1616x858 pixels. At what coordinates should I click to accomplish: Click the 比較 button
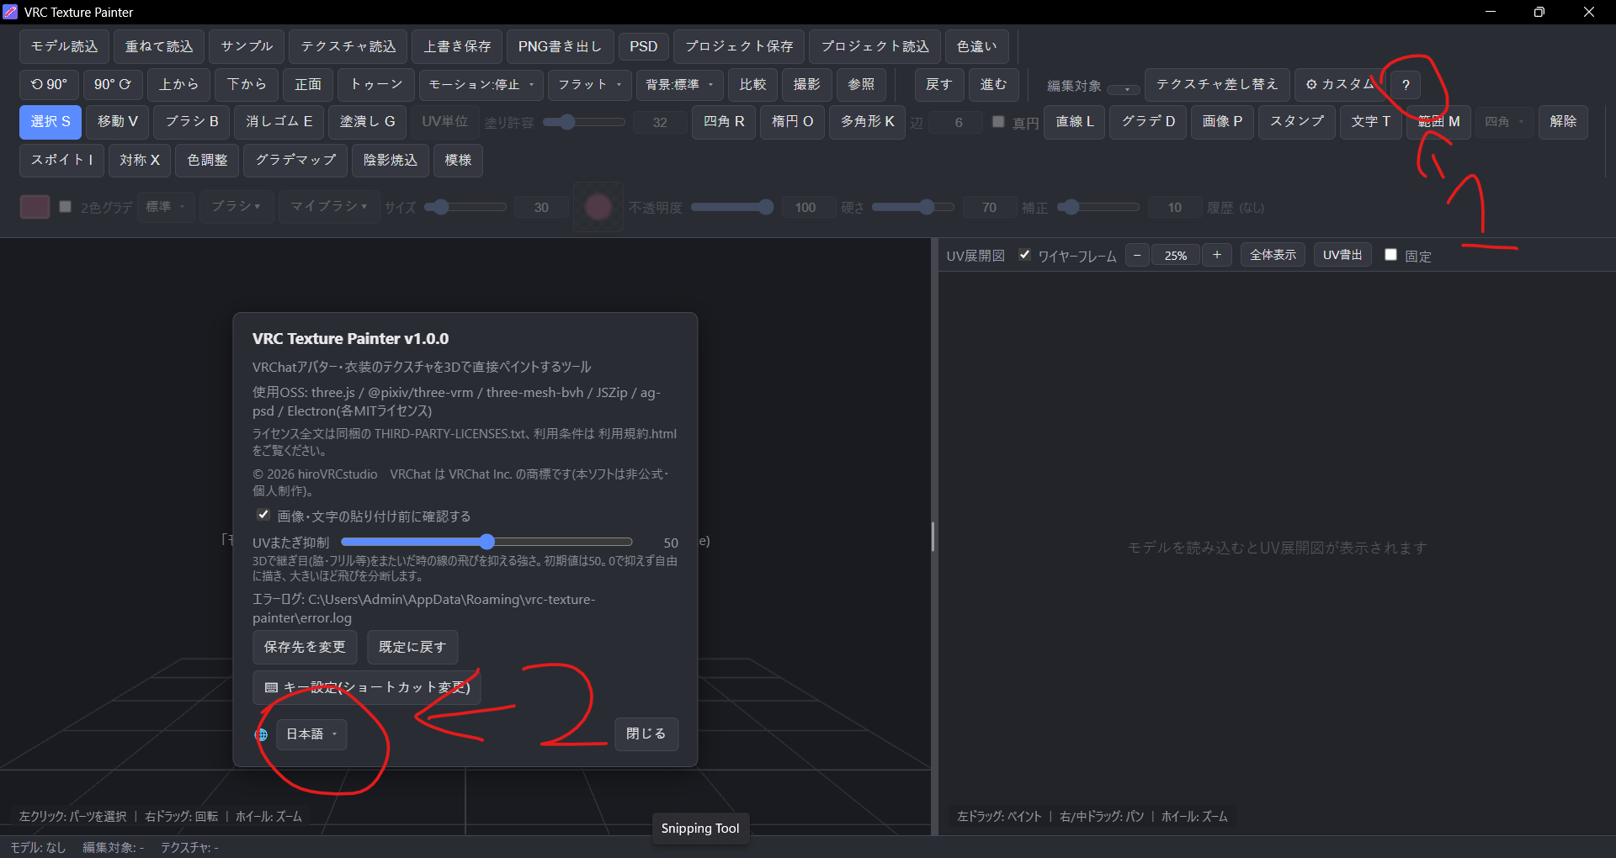(x=752, y=85)
